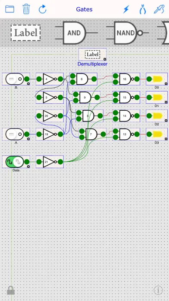Screen dimensions: 169x301
Task: Pick the Label item from palette
Action: pyautogui.click(x=25, y=33)
